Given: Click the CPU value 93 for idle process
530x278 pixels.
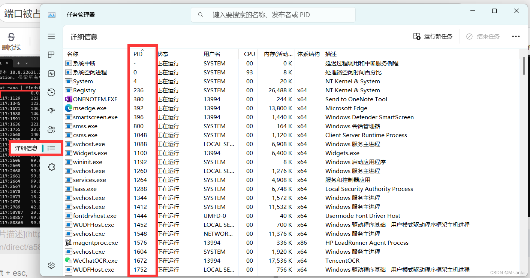Looking at the screenshot, I should [x=250, y=72].
